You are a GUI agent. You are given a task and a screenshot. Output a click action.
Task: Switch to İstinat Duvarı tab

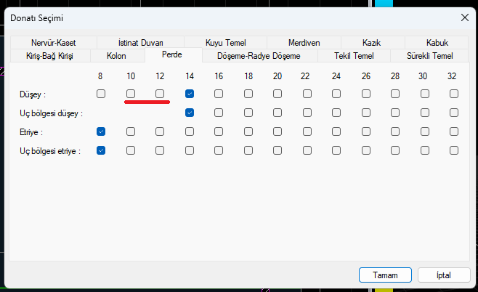[140, 43]
